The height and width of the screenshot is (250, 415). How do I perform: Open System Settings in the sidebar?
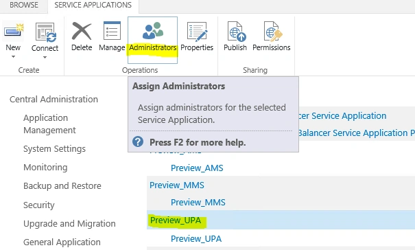54,149
